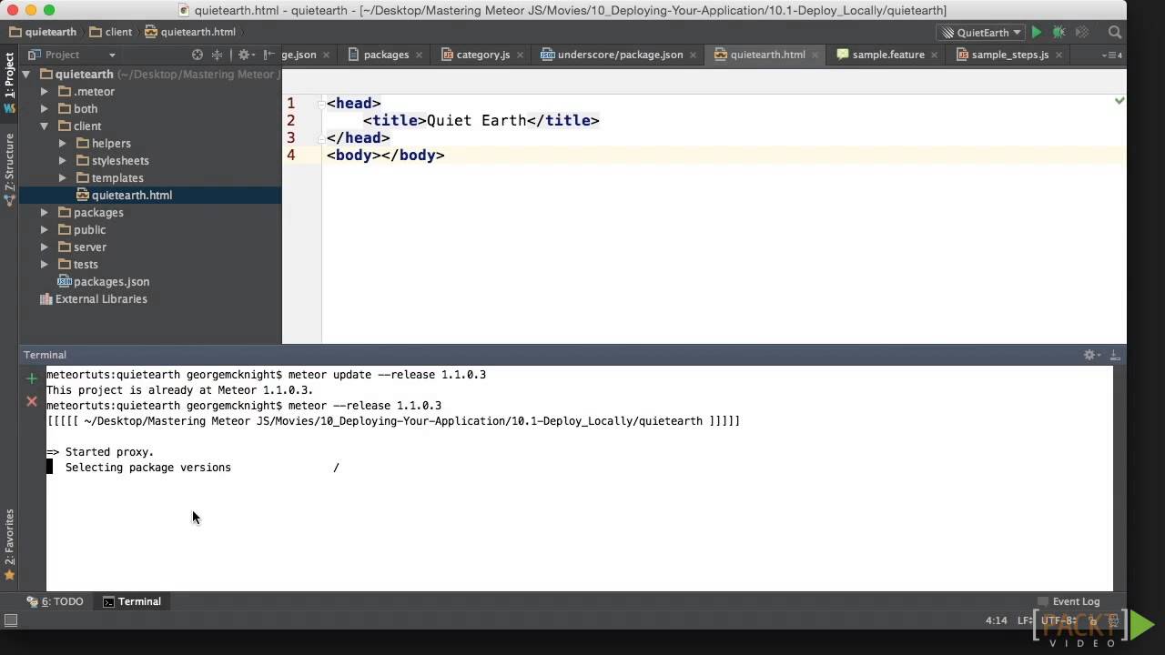
Task: Close the category.js tab
Action: pyautogui.click(x=518, y=55)
